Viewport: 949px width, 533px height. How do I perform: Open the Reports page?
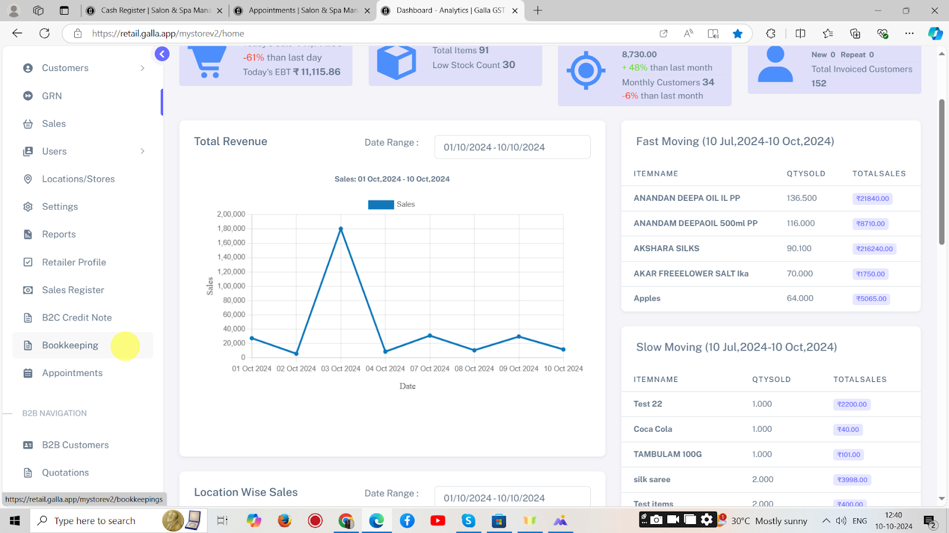tap(59, 235)
